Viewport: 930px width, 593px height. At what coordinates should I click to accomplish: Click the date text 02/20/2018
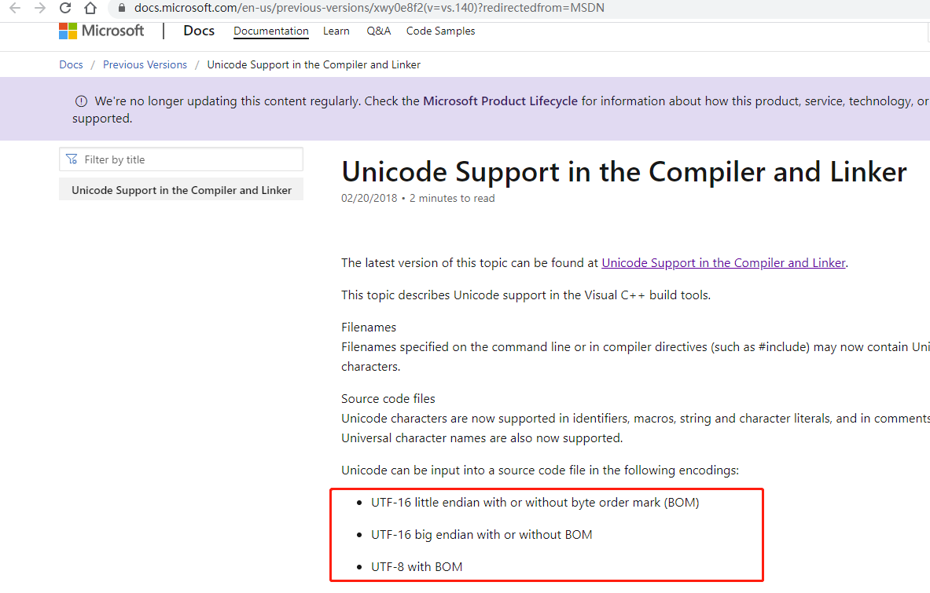pos(369,199)
